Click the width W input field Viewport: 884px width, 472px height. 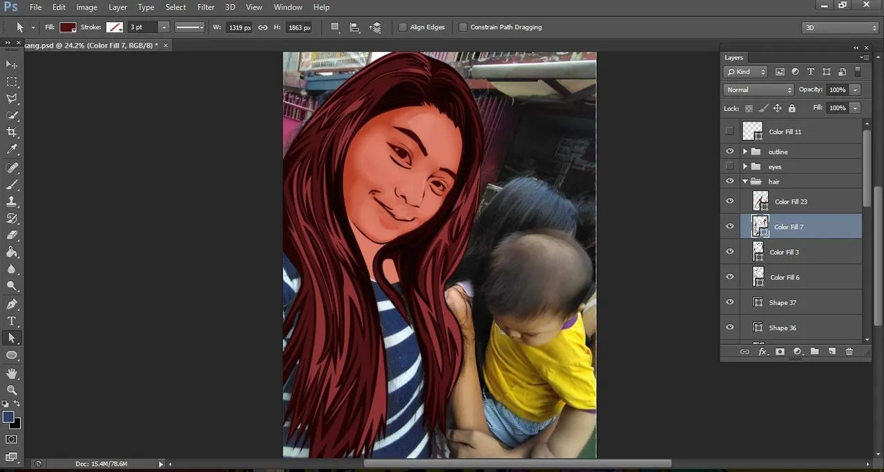click(240, 28)
